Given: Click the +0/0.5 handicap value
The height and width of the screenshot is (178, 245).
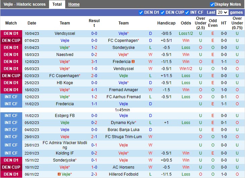Looking at the screenshot, I should point(166,160).
